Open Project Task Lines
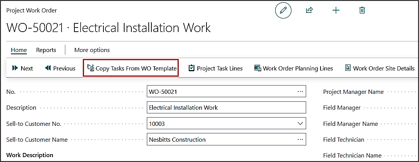Image resolution: width=419 pixels, height=162 pixels. pos(216,68)
